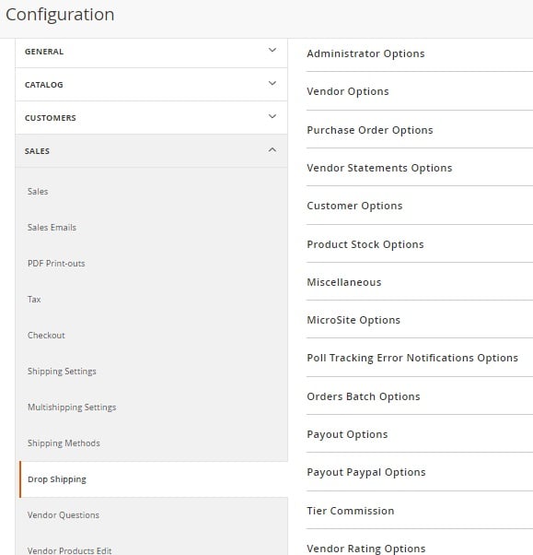Collapse the SALES section chevron
The width and height of the screenshot is (533, 555).
[272, 150]
